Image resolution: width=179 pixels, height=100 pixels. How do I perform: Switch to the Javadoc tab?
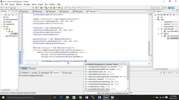(34, 73)
